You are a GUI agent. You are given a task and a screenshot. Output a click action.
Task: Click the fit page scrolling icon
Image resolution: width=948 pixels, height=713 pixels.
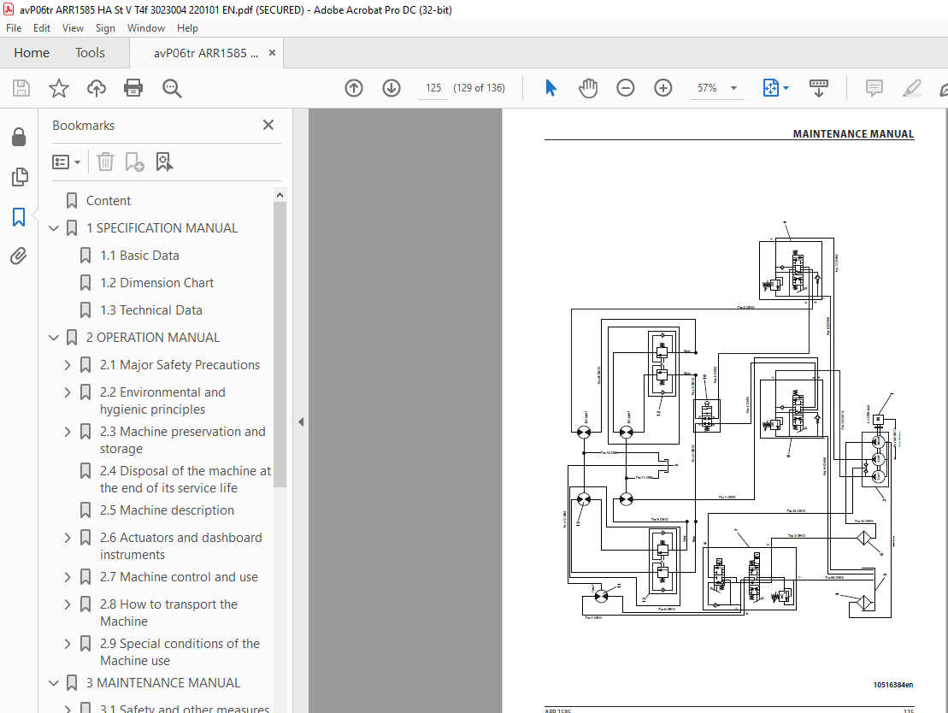771,88
